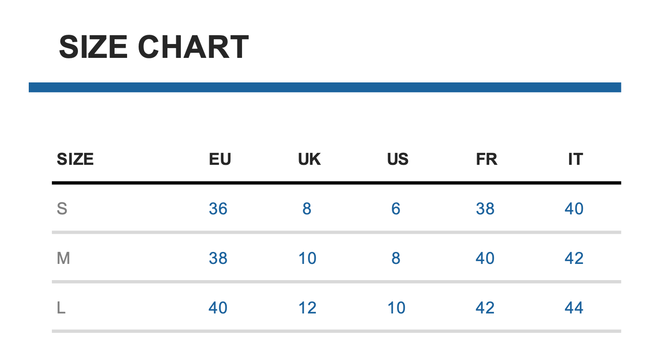The image size is (665, 363).
Task: Click IT value 42 for size M
Action: tap(574, 258)
